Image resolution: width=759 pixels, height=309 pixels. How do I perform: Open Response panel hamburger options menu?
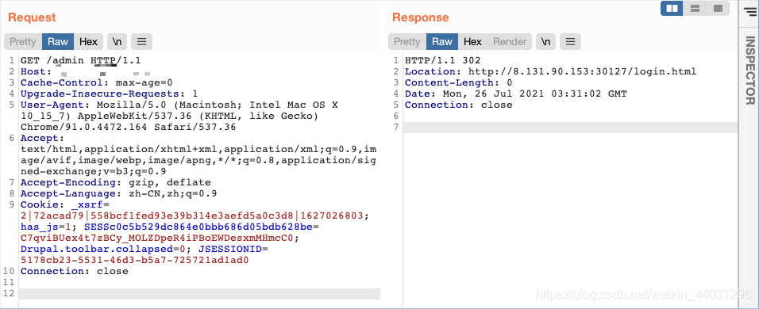pos(570,41)
